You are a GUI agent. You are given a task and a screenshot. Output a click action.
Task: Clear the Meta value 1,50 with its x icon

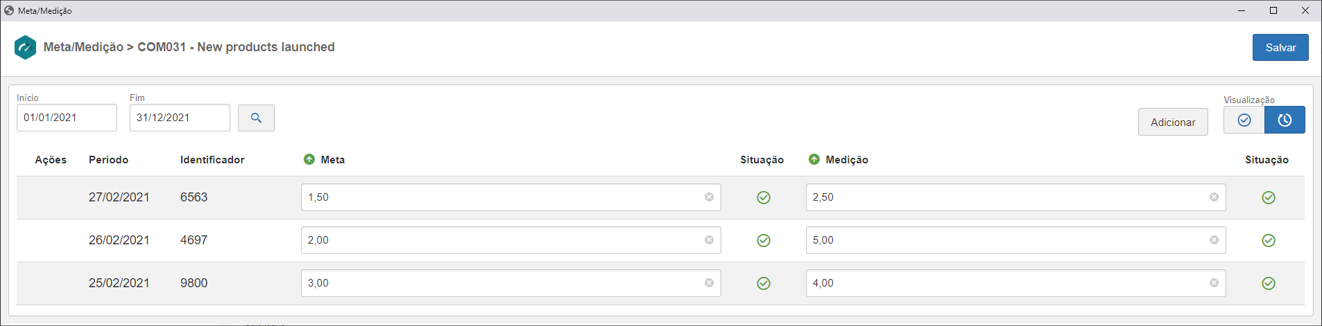click(x=709, y=197)
